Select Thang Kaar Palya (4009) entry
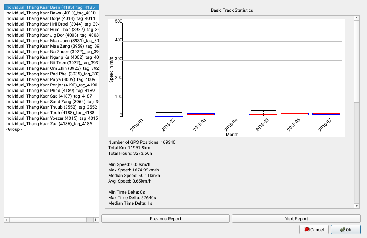The width and height of the screenshot is (367, 238). (50, 79)
